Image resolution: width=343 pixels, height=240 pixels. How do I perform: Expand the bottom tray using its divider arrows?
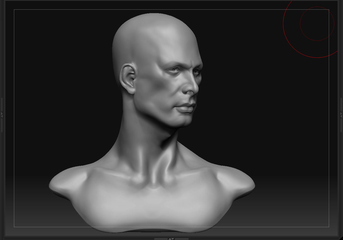click(171, 239)
